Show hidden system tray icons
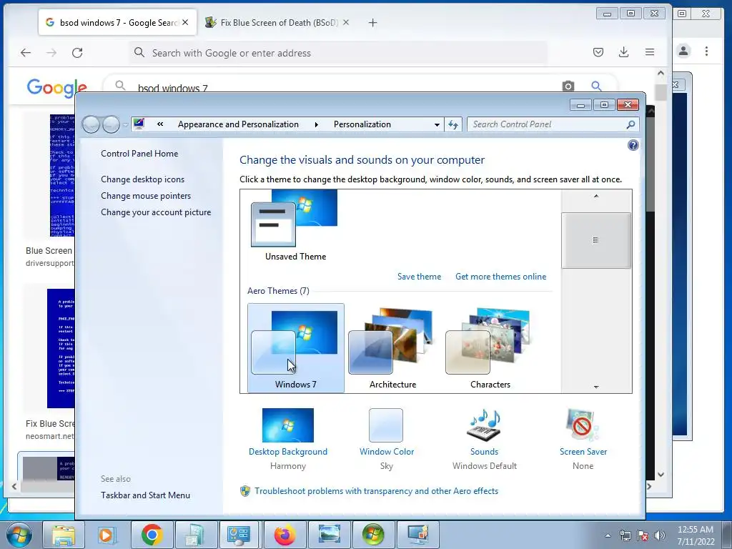Screen dimensions: 732x549 (608, 535)
